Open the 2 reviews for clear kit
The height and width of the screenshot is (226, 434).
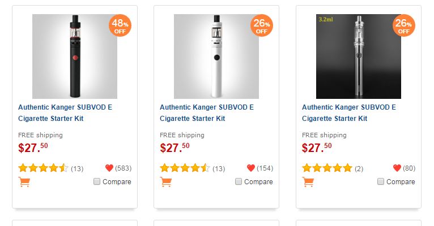(x=359, y=168)
